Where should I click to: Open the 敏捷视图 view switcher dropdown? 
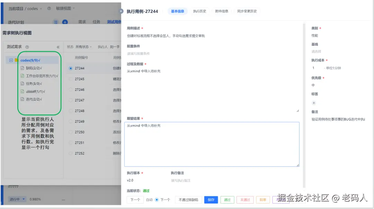pyautogui.click(x=64, y=9)
